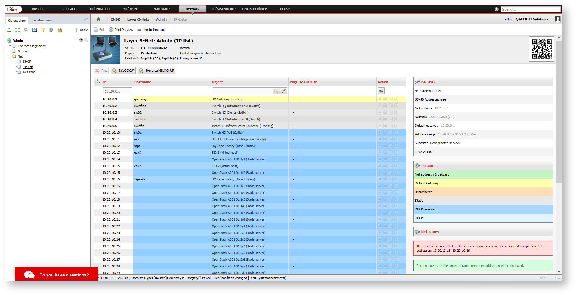
Task: Open the pie chart report icon
Action: click(51, 30)
